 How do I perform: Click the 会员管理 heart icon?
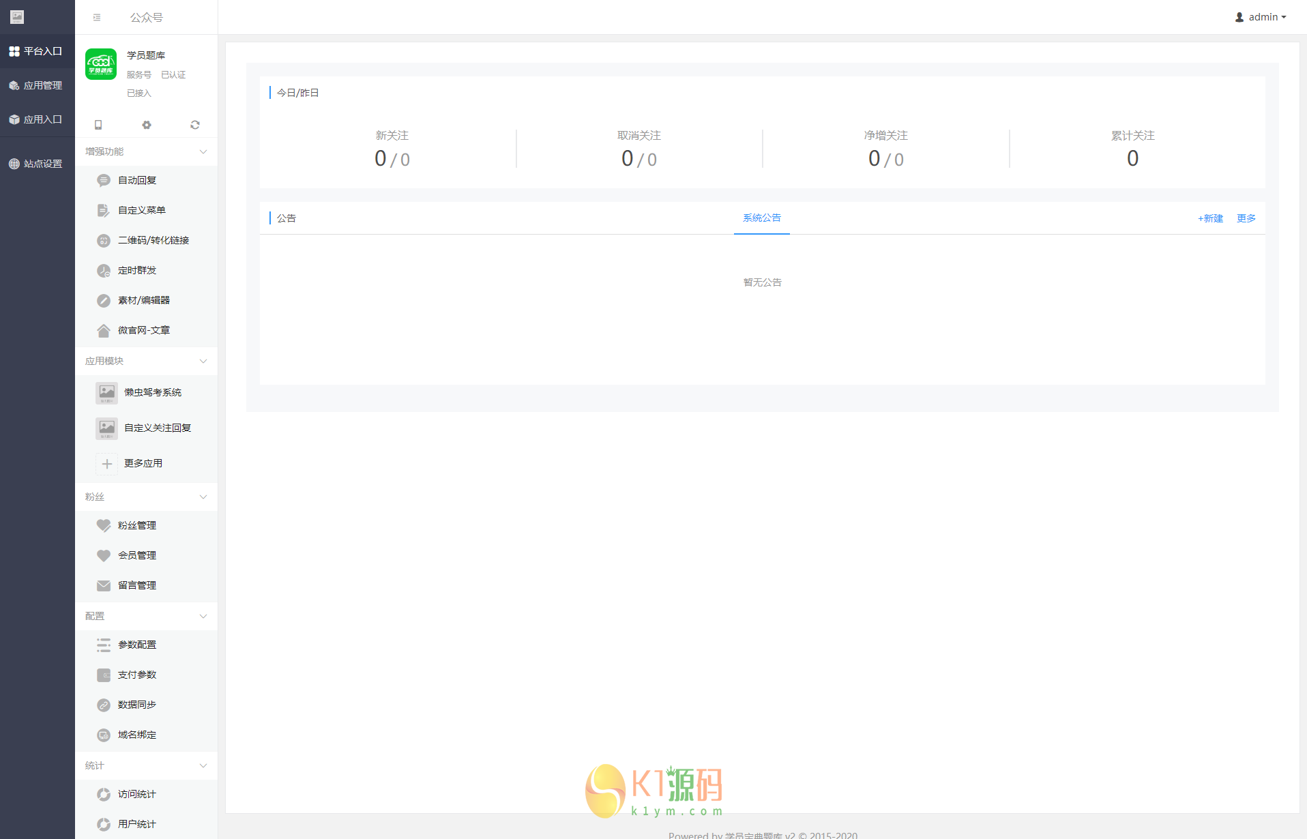[104, 556]
